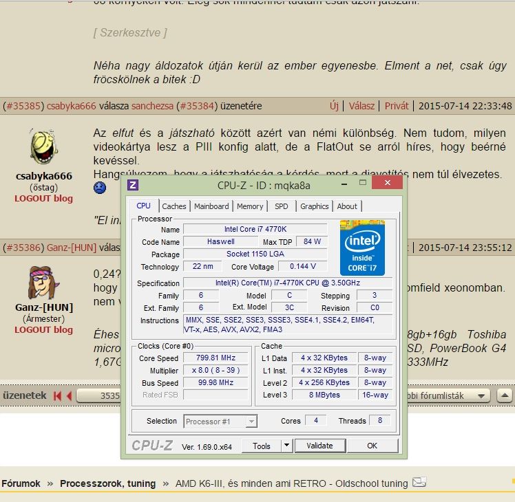515x502 pixels.
Task: Open the 3535 messages page selector
Action: coord(98,395)
